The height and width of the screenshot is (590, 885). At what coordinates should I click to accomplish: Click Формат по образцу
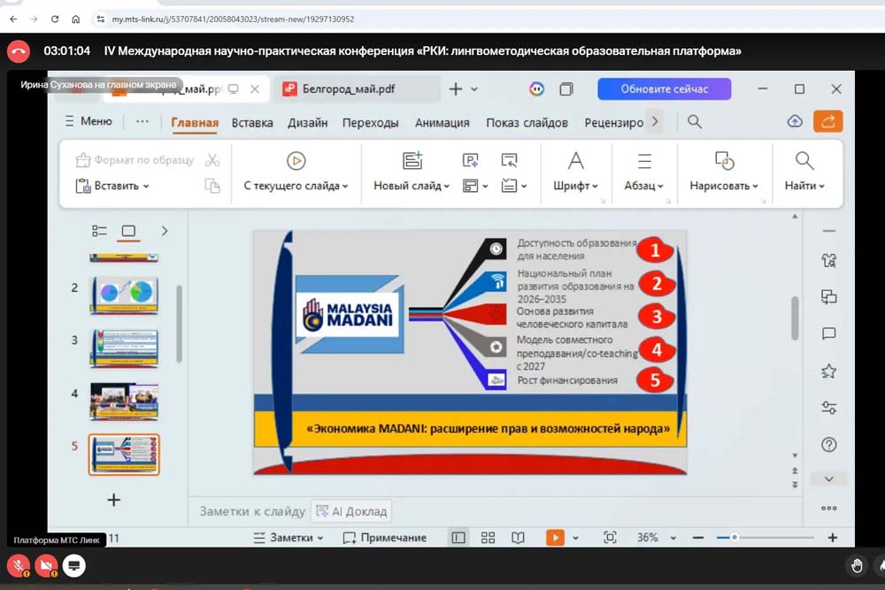tap(135, 160)
